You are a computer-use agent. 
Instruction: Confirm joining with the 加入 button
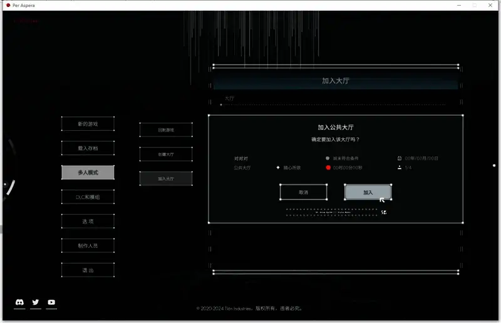tap(368, 192)
